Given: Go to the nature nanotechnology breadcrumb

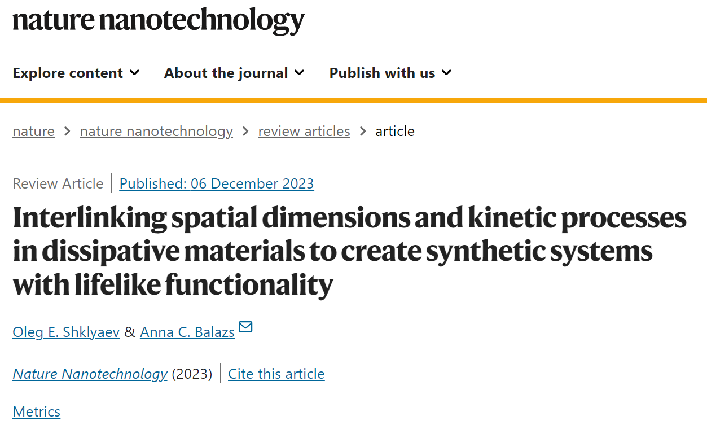Looking at the screenshot, I should [156, 132].
